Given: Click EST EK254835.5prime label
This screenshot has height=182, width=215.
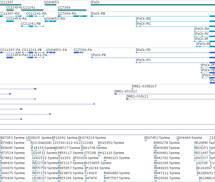Looking at the screenshot, I should [98, 163].
